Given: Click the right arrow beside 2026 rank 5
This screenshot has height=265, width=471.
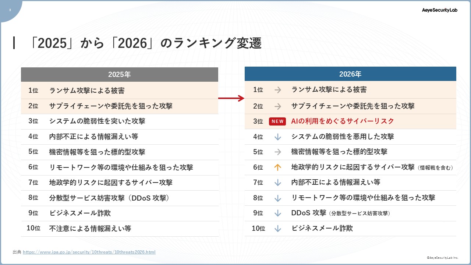Looking at the screenshot, I should (x=278, y=152).
